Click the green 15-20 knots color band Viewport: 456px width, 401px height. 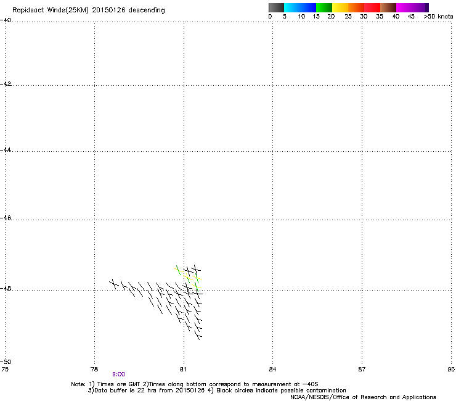point(324,7)
